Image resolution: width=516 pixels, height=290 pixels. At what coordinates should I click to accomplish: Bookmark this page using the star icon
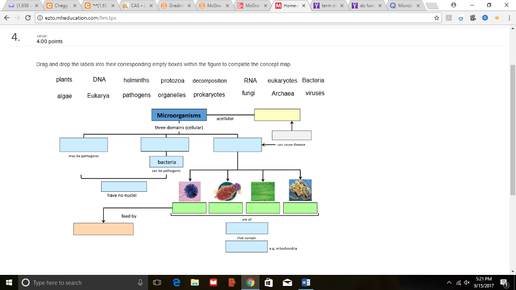point(436,18)
